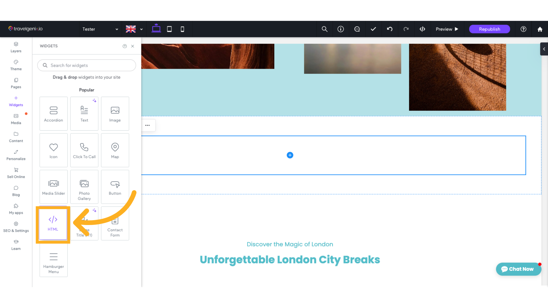Screen dimensions: 548x308
Task: Open the Personalize sidebar item
Action: point(16,155)
